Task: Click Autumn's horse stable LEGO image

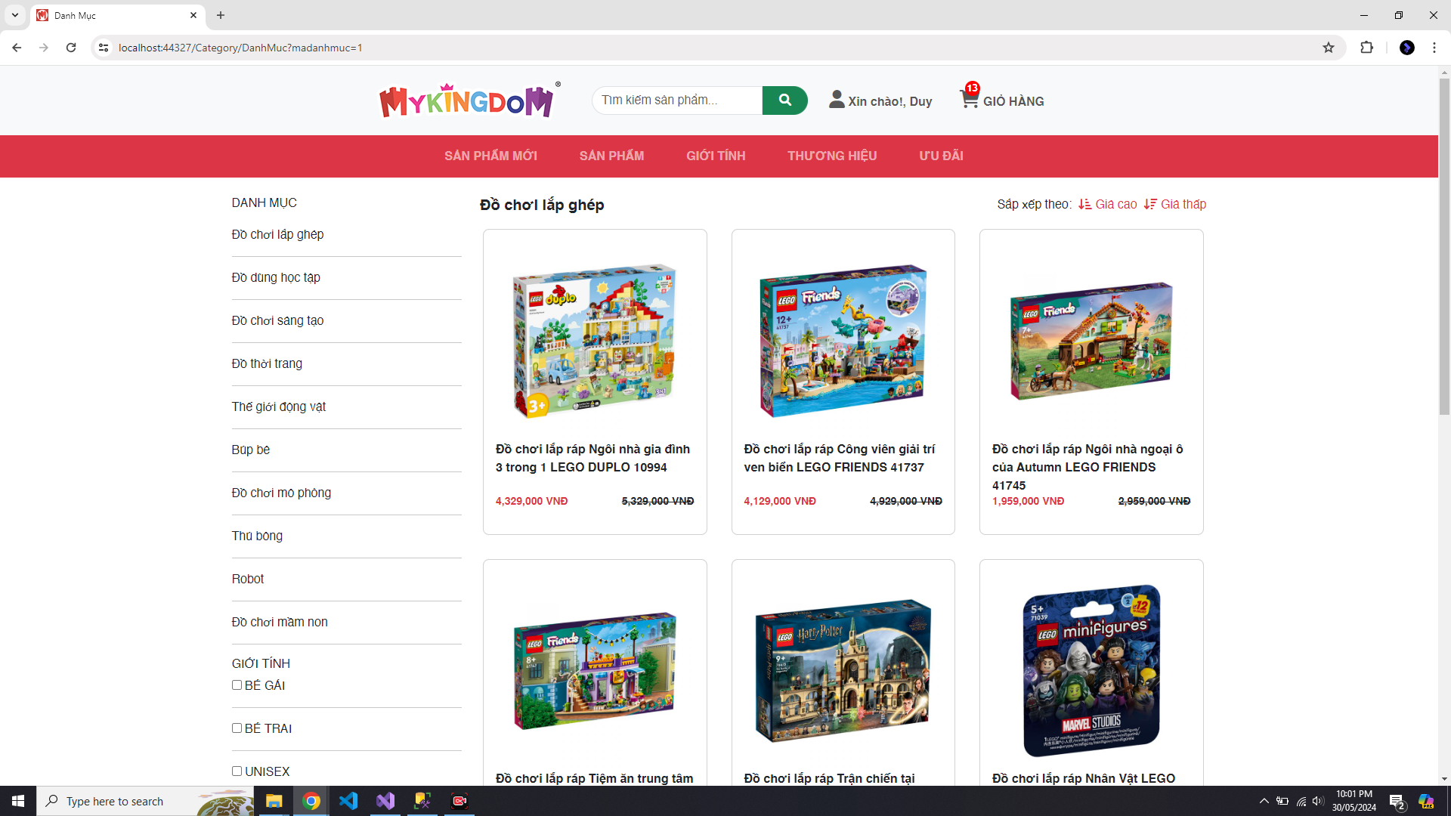Action: 1091,341
